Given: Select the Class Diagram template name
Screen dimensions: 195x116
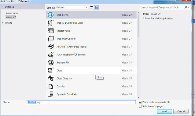Looking at the screenshot, I should click(64, 79).
